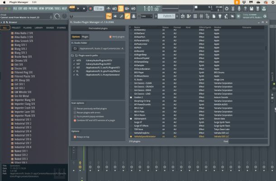
Task: Click Find installed plugins button
Action: 98,28
